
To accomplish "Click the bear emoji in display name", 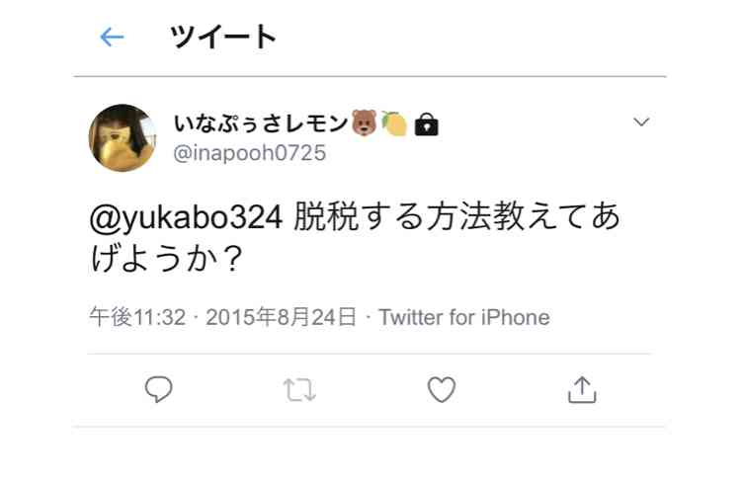I will (365, 122).
